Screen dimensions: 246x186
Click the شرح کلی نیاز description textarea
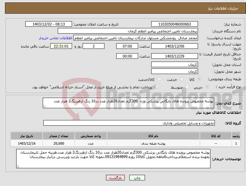[x=128, y=103]
